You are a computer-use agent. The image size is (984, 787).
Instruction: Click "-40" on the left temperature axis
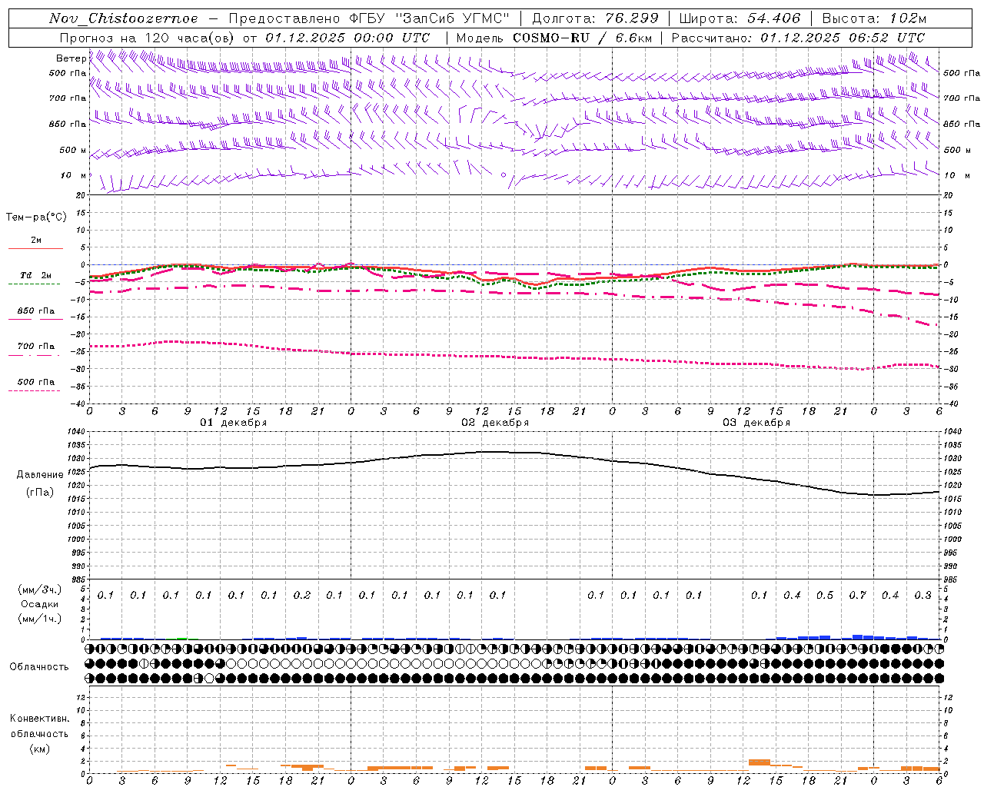click(78, 403)
